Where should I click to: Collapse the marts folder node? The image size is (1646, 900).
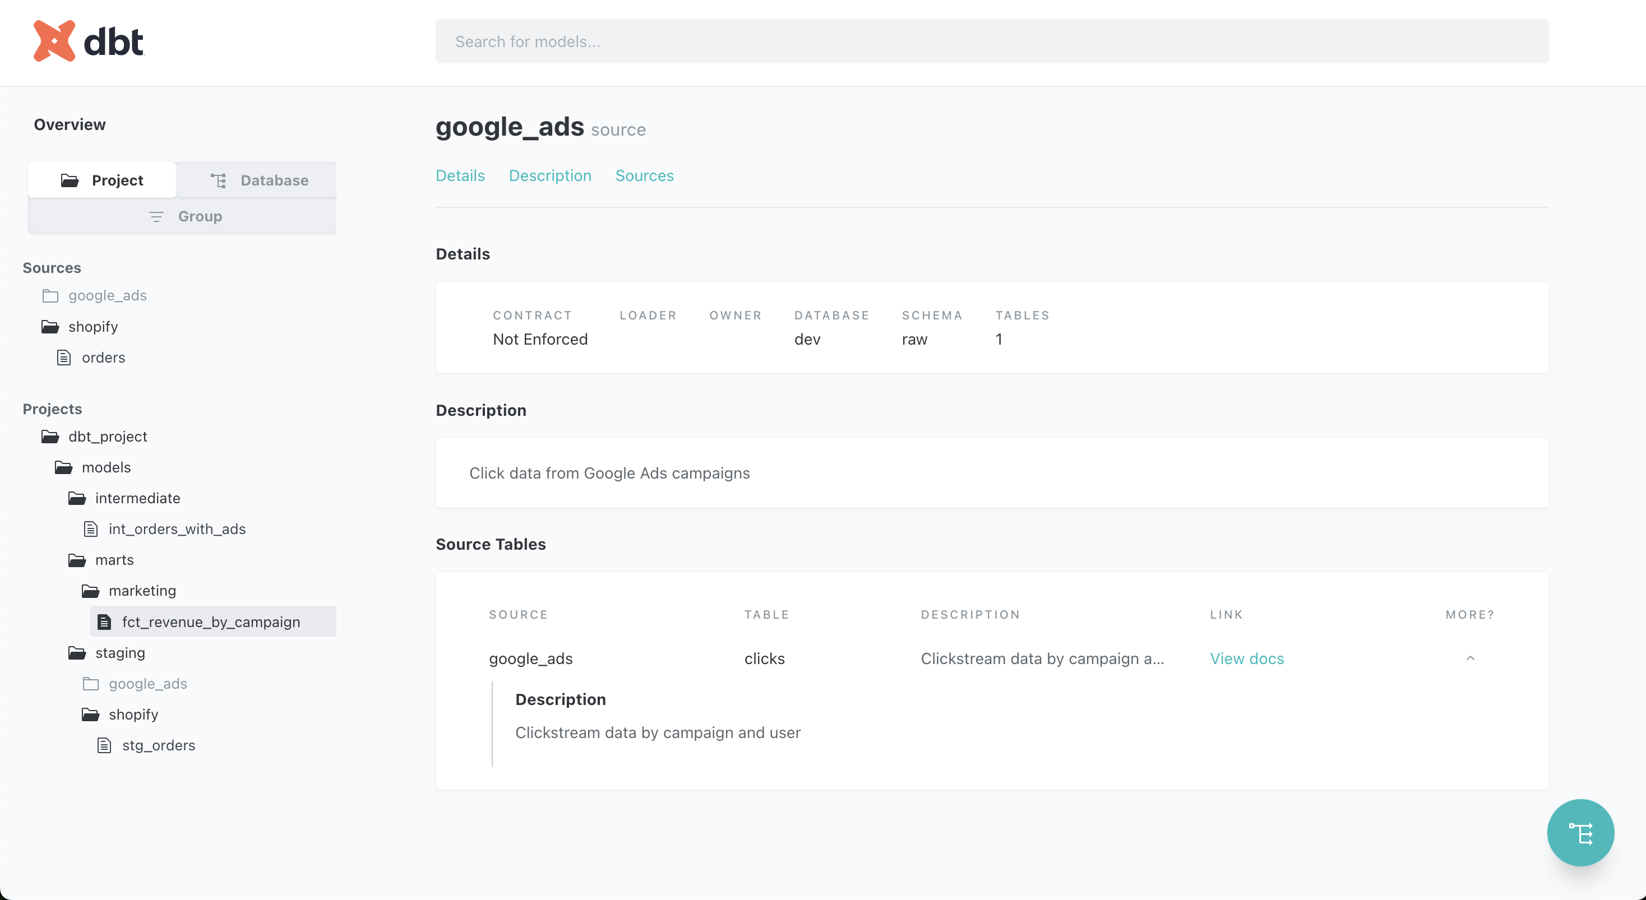(114, 560)
